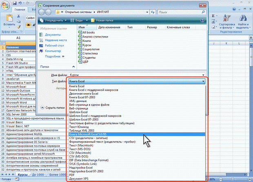Choose Текст Юникод file type
The height and width of the screenshot is (182, 253).
tap(137, 127)
